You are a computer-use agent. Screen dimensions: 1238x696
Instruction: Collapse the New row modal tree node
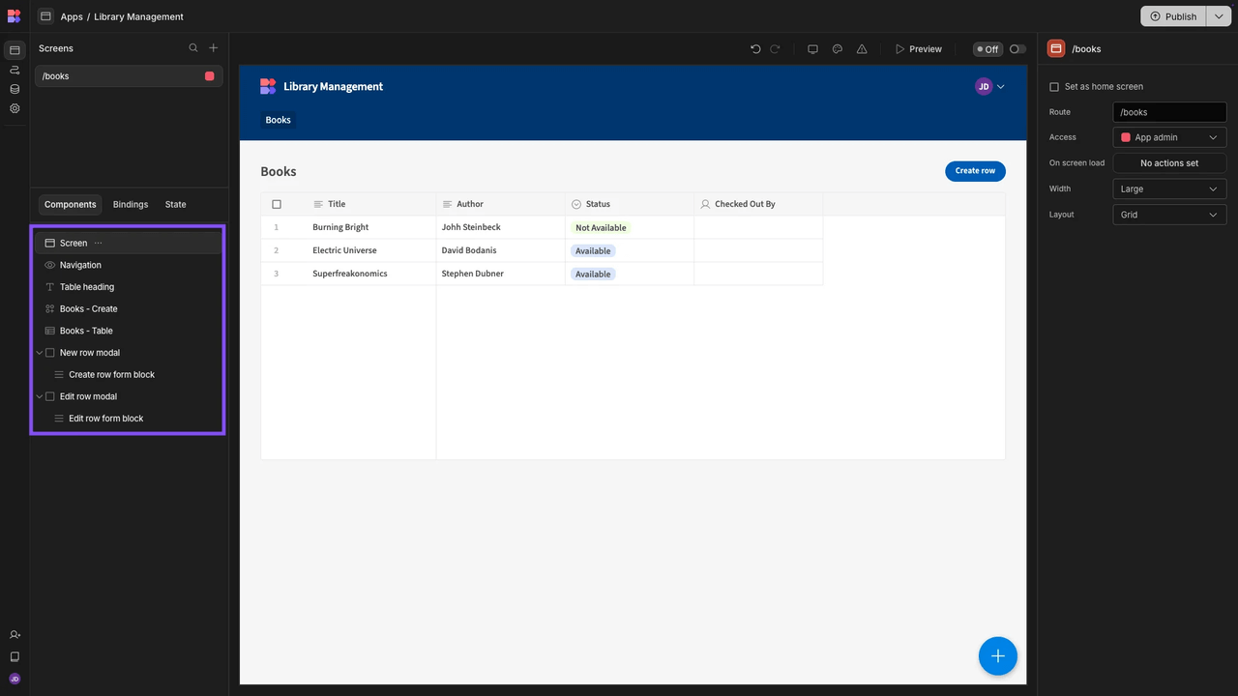pos(40,353)
